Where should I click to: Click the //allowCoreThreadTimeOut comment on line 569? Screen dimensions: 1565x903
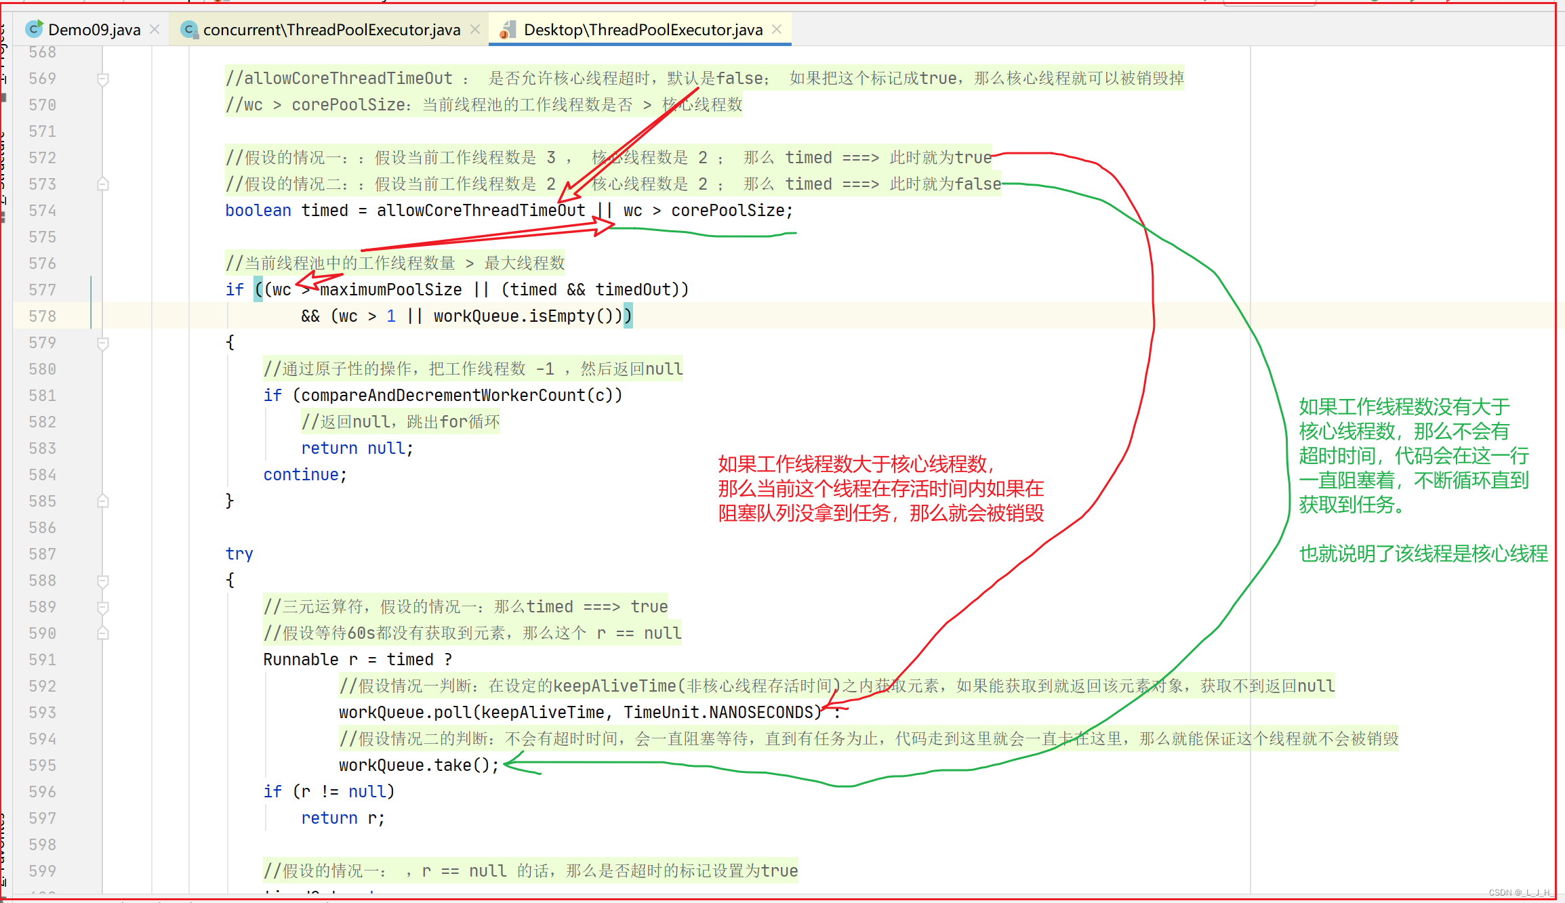click(x=704, y=79)
